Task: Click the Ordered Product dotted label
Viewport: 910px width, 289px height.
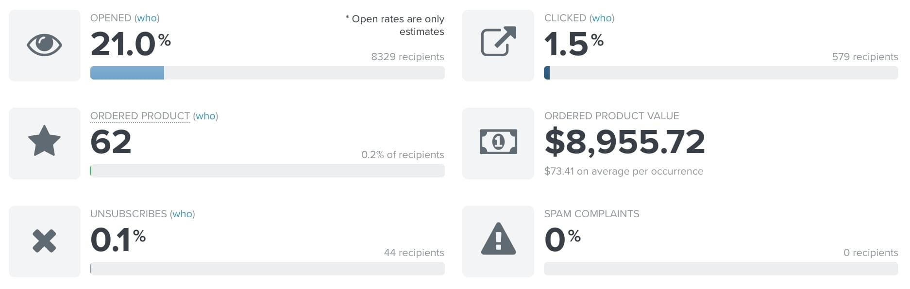Action: pyautogui.click(x=140, y=116)
